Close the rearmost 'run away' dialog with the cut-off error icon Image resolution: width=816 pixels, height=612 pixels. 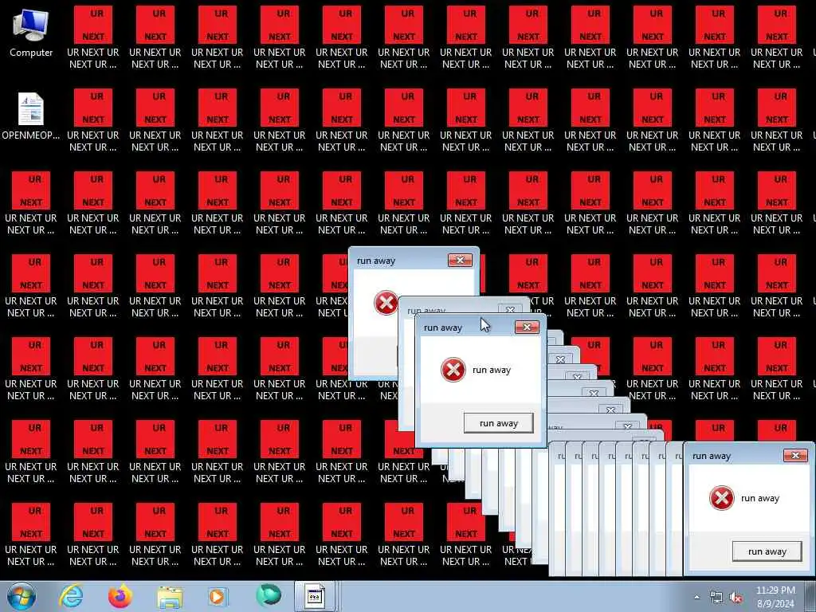pos(460,261)
